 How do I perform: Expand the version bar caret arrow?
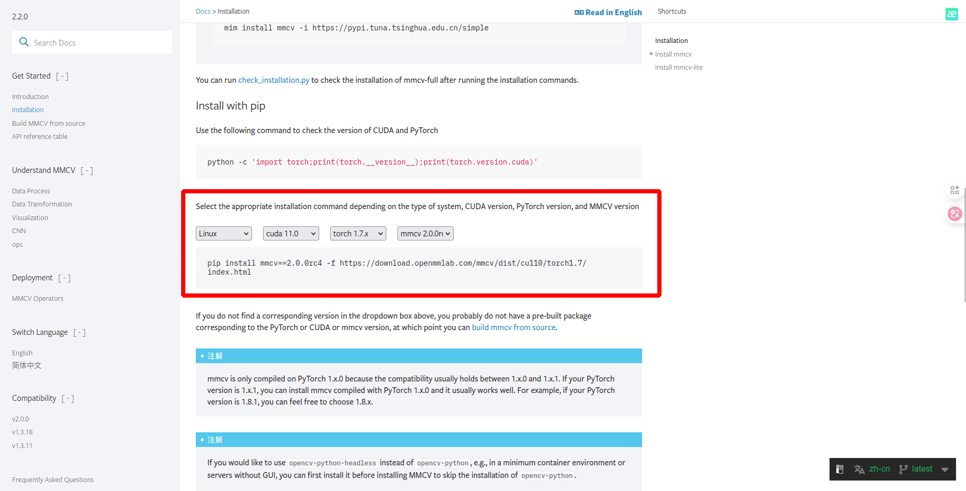[945, 470]
